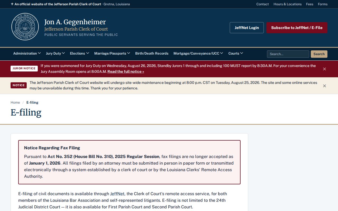Click the Clerk of Court seal logo
This screenshot has width=338, height=211.
25,27
